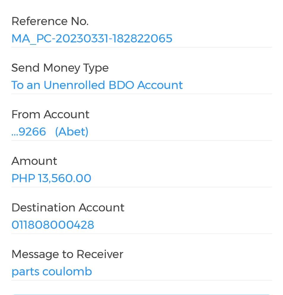The image size is (283, 295).
Task: Tap the From Account label
Action: [x=50, y=114]
